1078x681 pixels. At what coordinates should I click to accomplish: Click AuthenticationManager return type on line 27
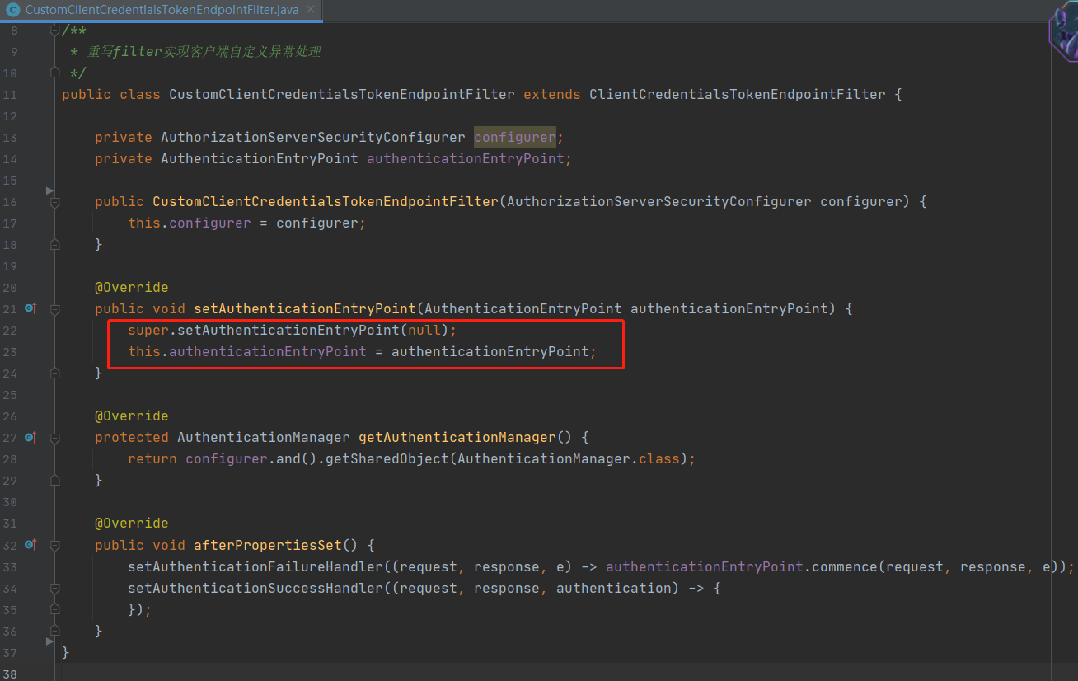tap(264, 437)
